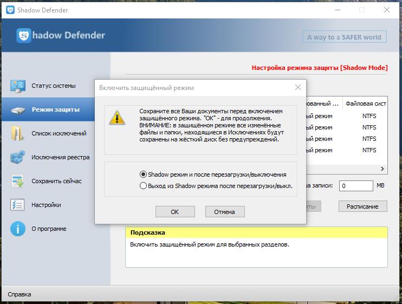
Task: Click the System Status monitor icon
Action: (x=18, y=86)
